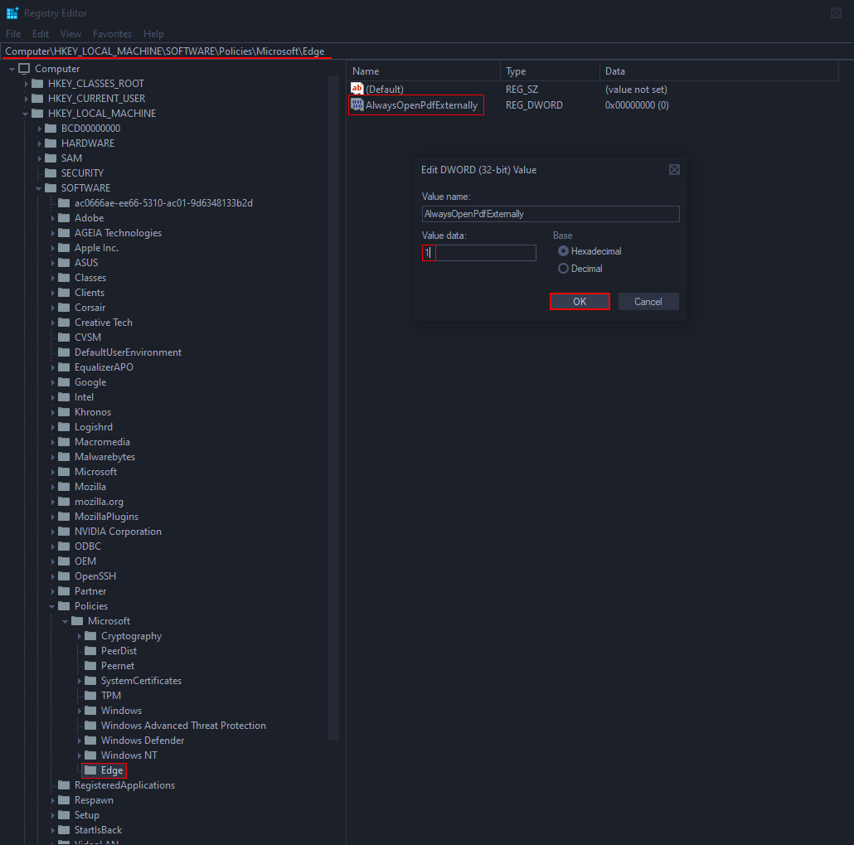Image resolution: width=854 pixels, height=845 pixels.
Task: Click the Computer root node icon
Action: pos(24,69)
